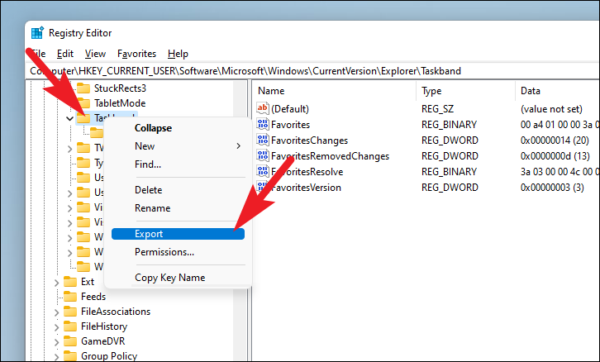Click the registry path address bar
Image resolution: width=600 pixels, height=362 pixels.
[312, 71]
